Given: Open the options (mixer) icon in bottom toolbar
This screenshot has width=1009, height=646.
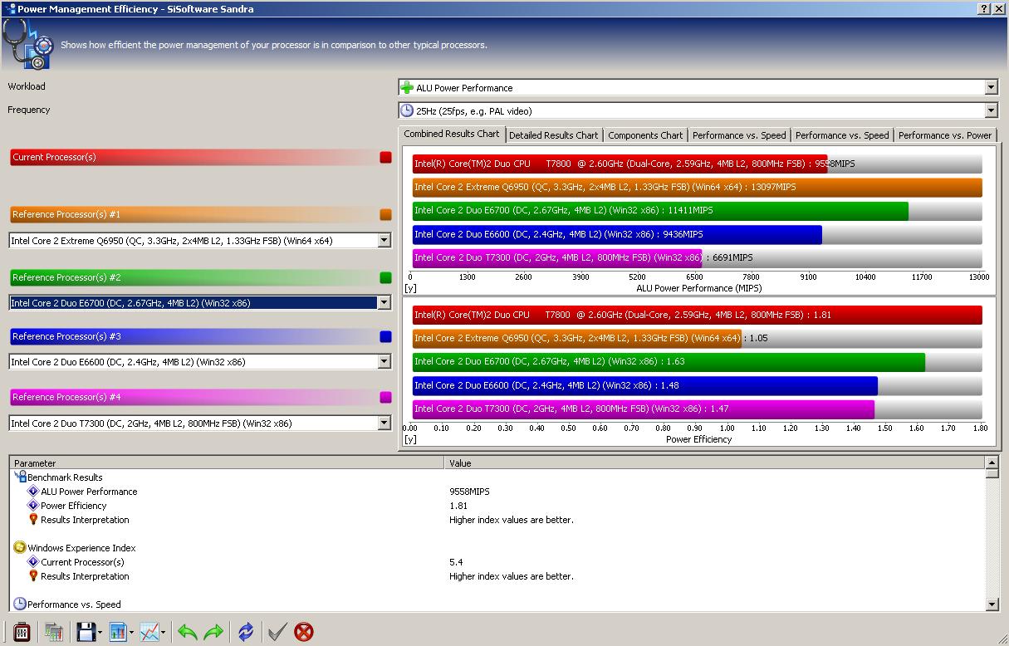Looking at the screenshot, I should 22,632.
